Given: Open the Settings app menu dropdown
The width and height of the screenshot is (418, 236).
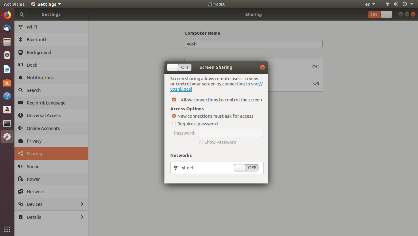Looking at the screenshot, I should pos(46,4).
